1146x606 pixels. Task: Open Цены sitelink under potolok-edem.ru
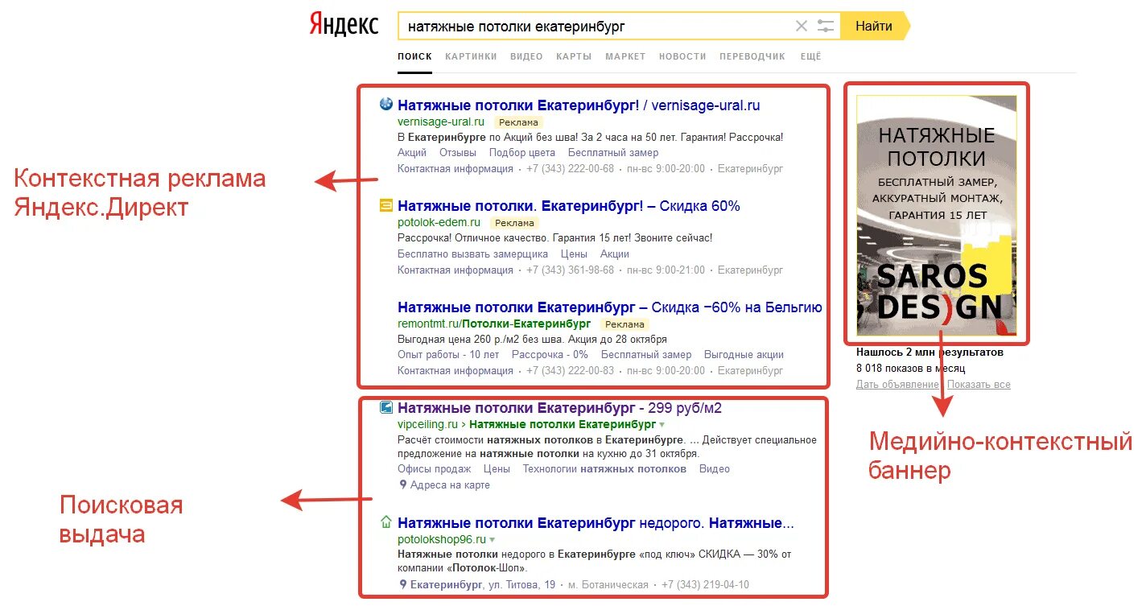point(574,254)
